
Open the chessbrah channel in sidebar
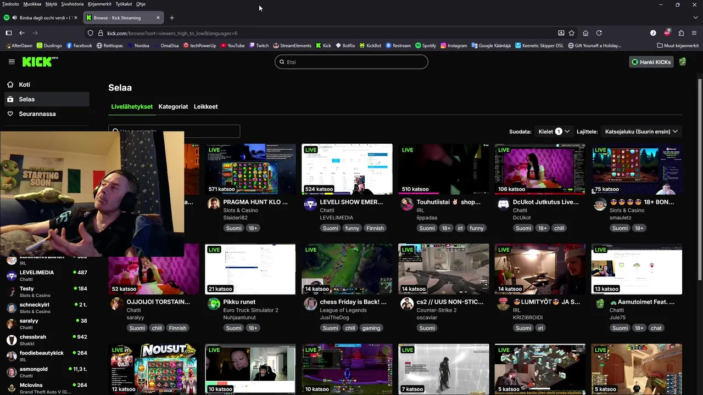46,340
